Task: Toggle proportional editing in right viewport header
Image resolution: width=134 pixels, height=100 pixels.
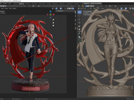Action: pos(115,6)
